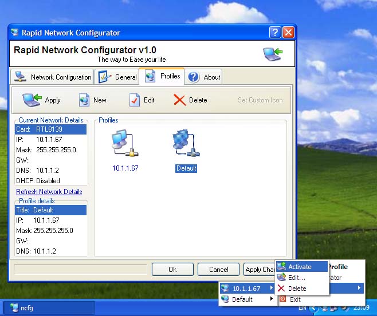The width and height of the screenshot is (377, 316).
Task: Click the red X icon beside submenu Delete
Action: coord(281,288)
